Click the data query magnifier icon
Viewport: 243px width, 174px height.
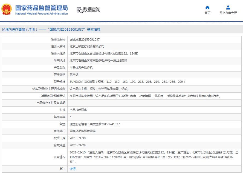coord(79,10)
